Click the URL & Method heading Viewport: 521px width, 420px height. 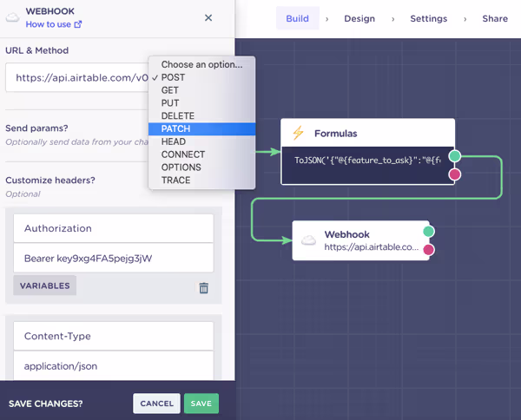[36, 50]
